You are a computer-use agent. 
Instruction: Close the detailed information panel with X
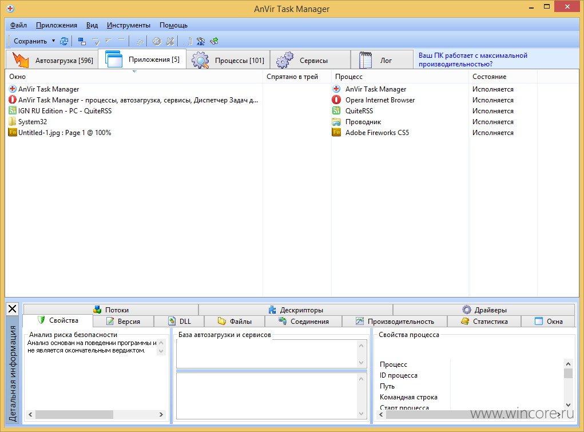(x=12, y=308)
